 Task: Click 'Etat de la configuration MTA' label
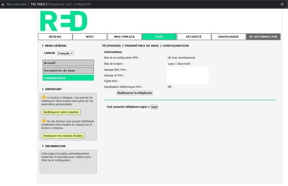click(121, 58)
